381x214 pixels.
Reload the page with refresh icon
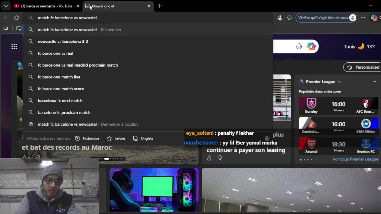click(17, 18)
